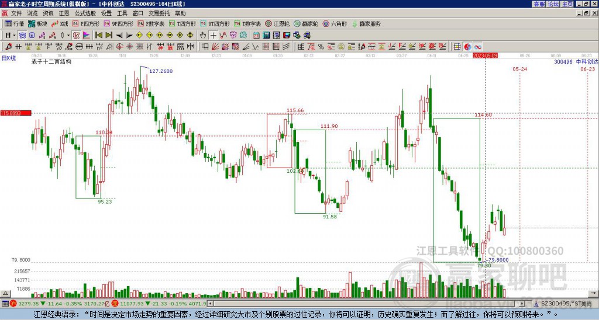Open 主页 link in title bar
The height and width of the screenshot is (320, 599).
(x=567, y=4)
